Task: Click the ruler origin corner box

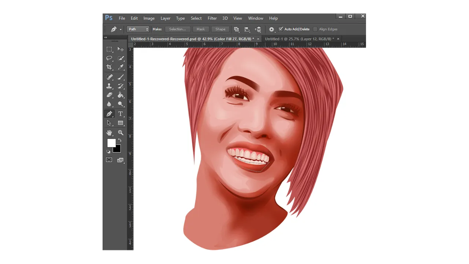Action: click(x=130, y=44)
